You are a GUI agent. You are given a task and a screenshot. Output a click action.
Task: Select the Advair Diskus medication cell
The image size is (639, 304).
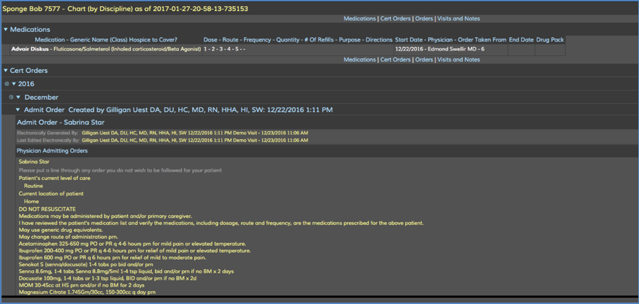[106, 49]
